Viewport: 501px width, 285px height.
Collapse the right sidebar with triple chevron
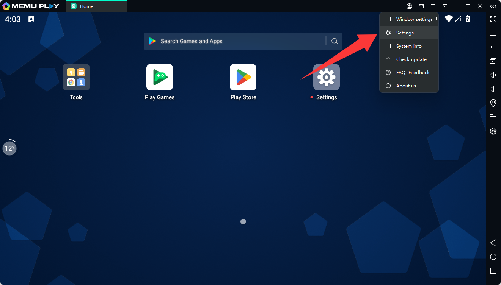click(493, 6)
